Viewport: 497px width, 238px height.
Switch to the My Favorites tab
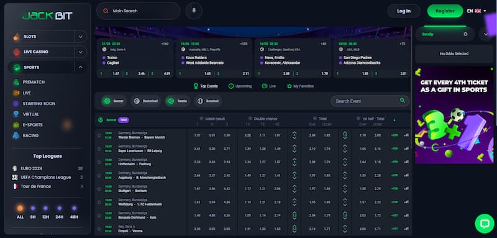300,86
